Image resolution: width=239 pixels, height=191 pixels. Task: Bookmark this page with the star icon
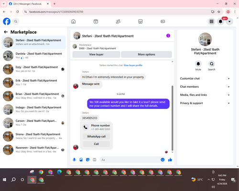pyautogui.click(x=219, y=12)
